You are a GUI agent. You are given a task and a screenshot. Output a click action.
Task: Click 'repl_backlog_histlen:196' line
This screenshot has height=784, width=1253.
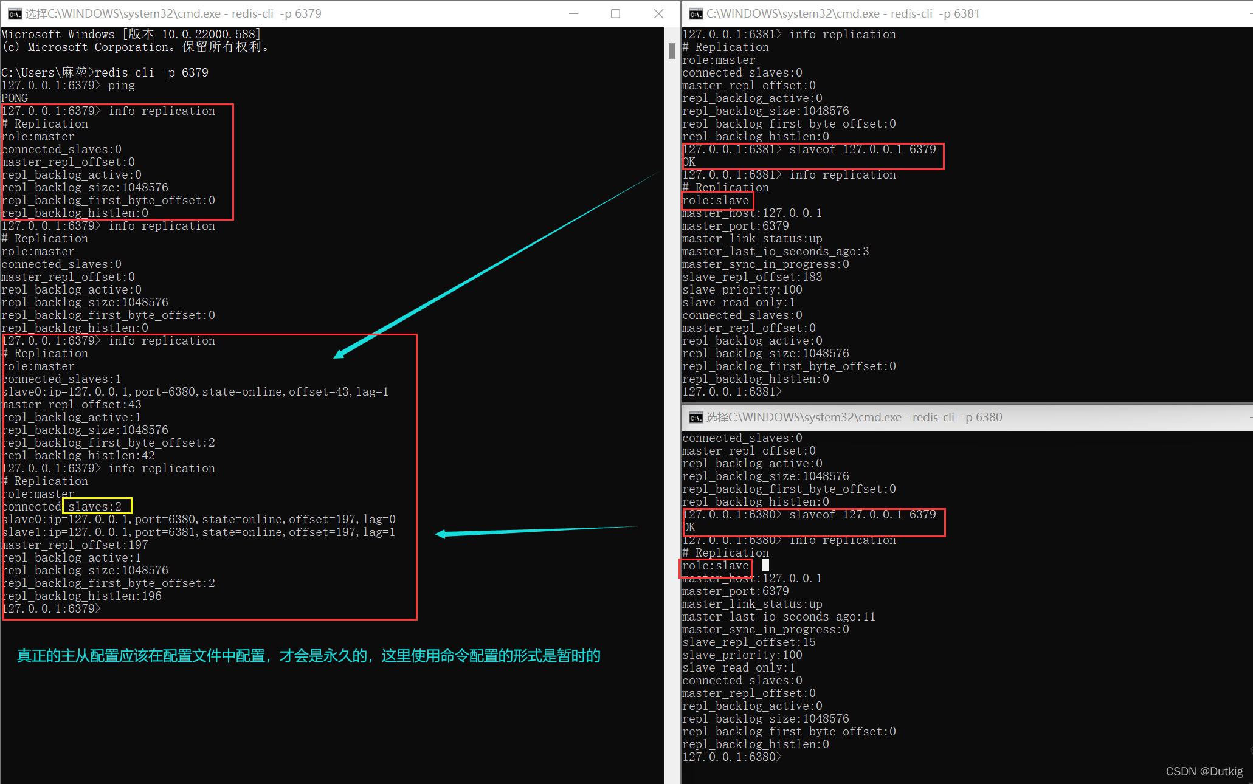pos(81,596)
